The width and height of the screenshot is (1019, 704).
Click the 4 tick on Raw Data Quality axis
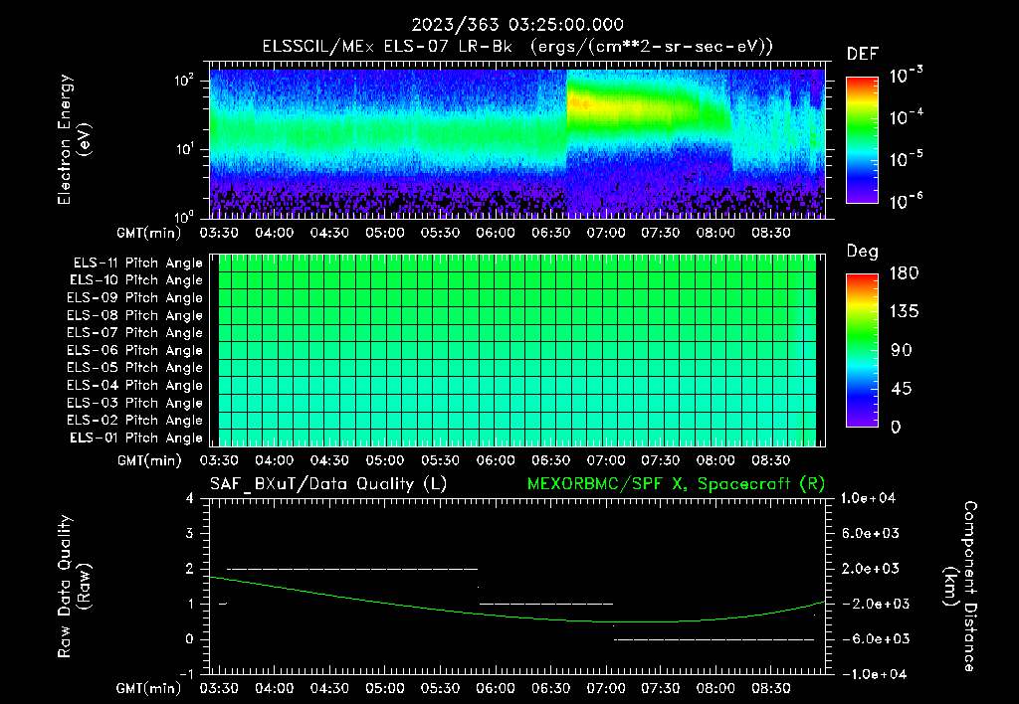(190, 498)
